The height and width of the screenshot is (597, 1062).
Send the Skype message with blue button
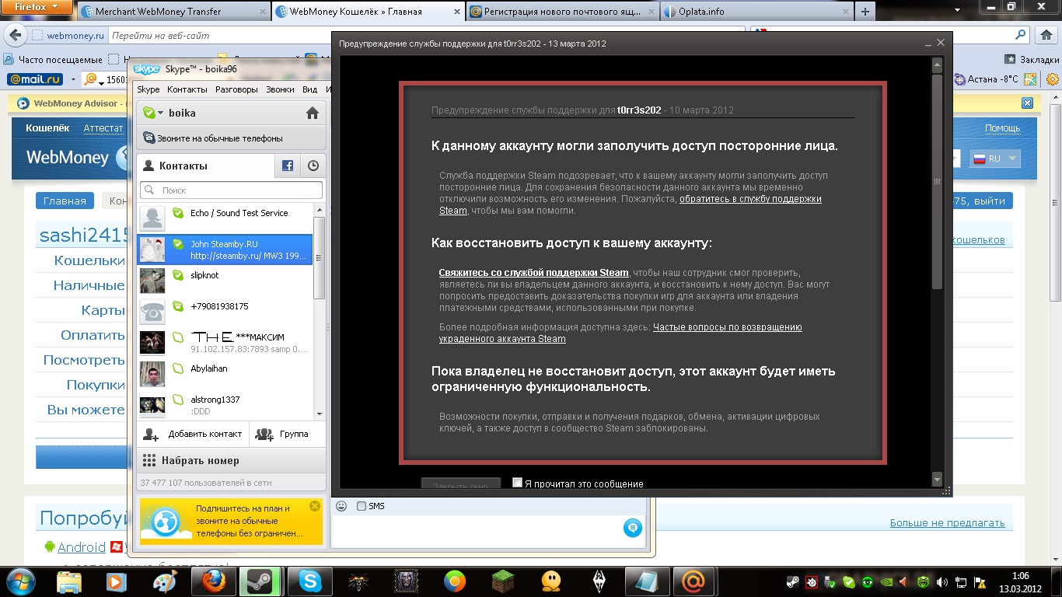(633, 528)
